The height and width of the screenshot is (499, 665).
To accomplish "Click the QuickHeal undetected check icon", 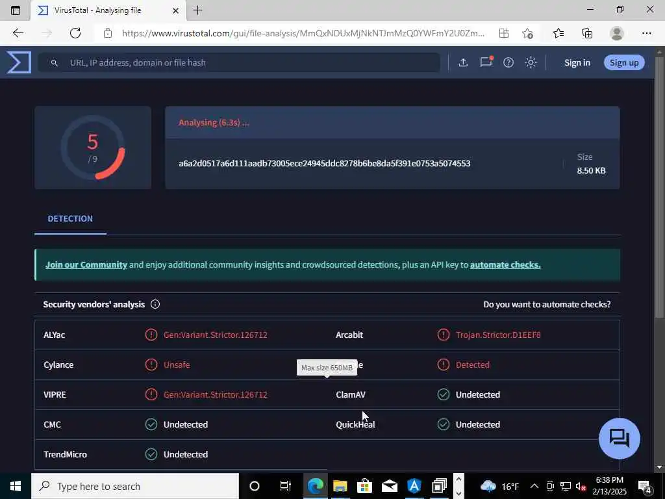I will (x=443, y=424).
